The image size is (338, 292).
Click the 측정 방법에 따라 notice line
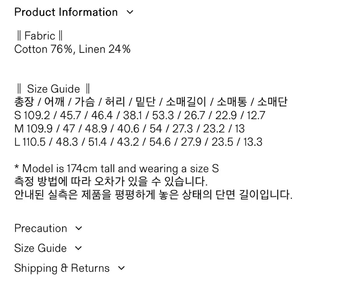click(x=111, y=181)
